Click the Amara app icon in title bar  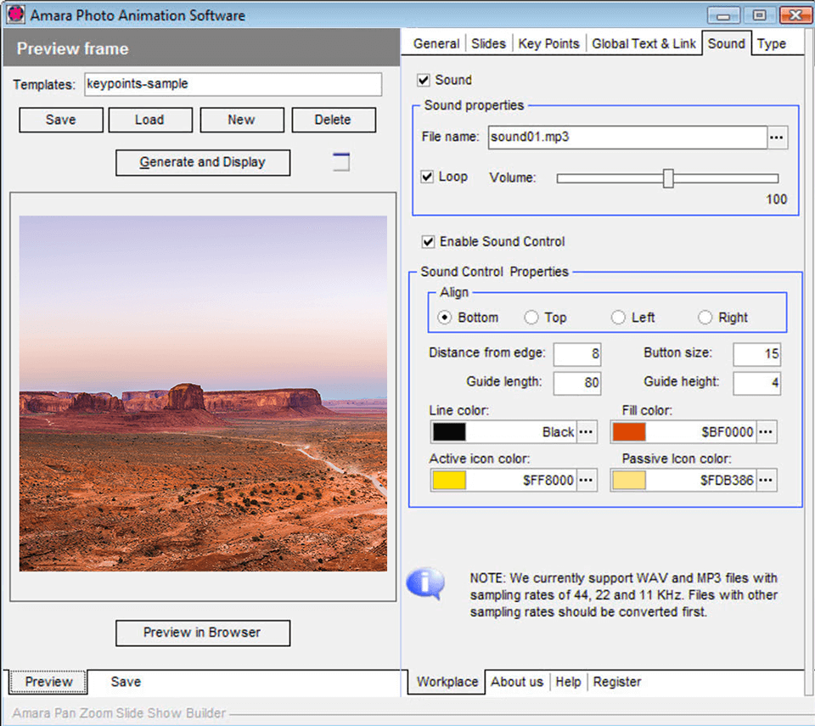click(x=16, y=15)
